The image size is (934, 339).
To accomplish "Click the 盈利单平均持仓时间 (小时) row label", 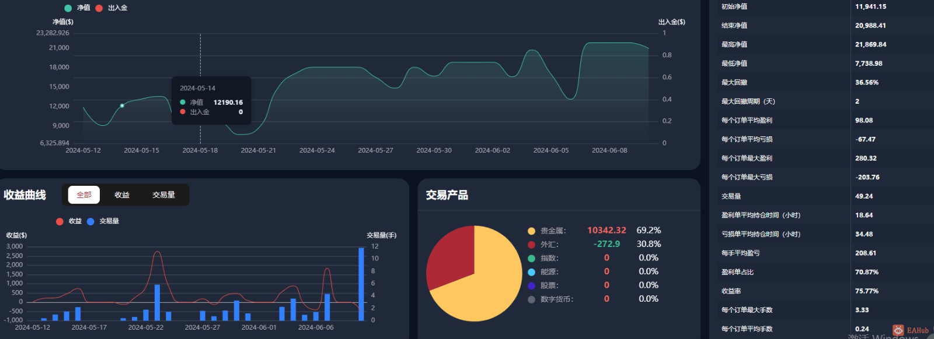I will (x=761, y=215).
